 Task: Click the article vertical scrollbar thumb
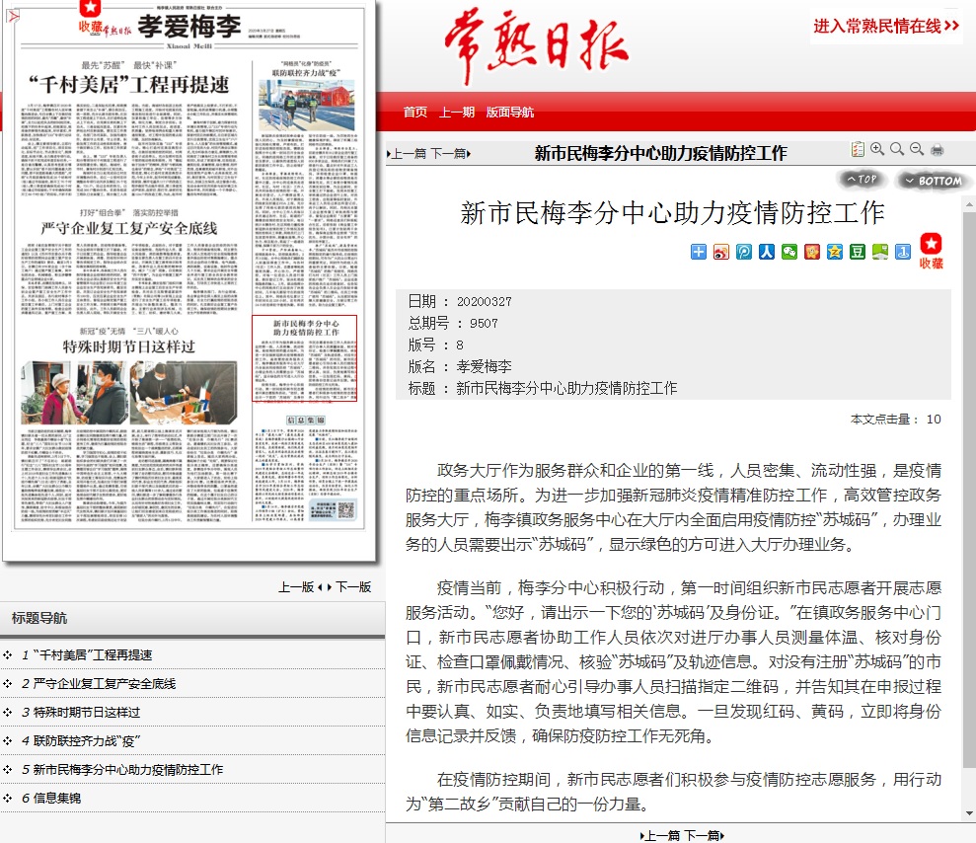coord(969,490)
